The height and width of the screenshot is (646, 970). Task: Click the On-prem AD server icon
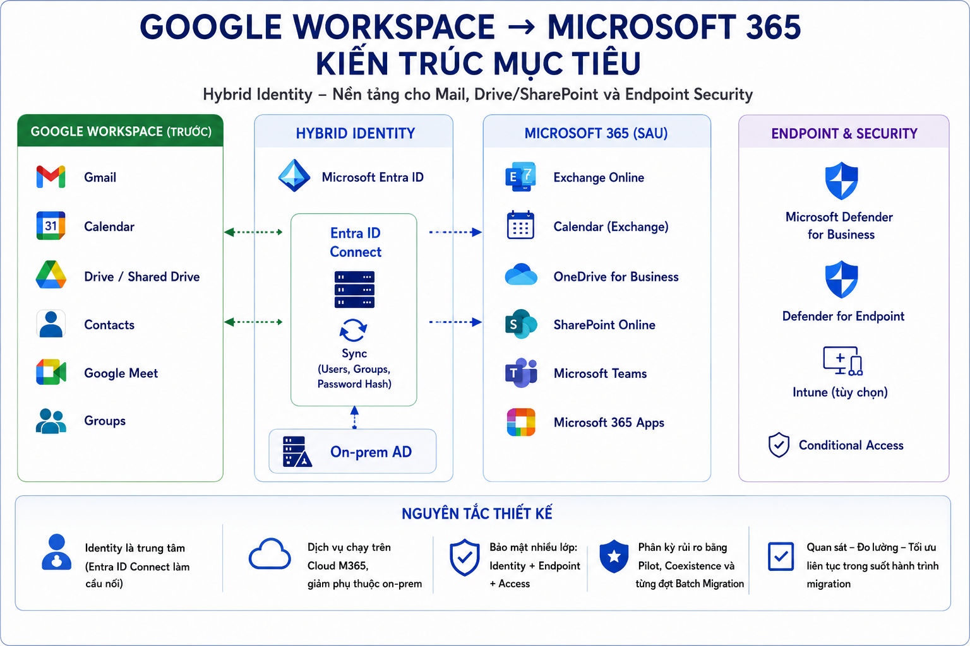[x=297, y=452]
